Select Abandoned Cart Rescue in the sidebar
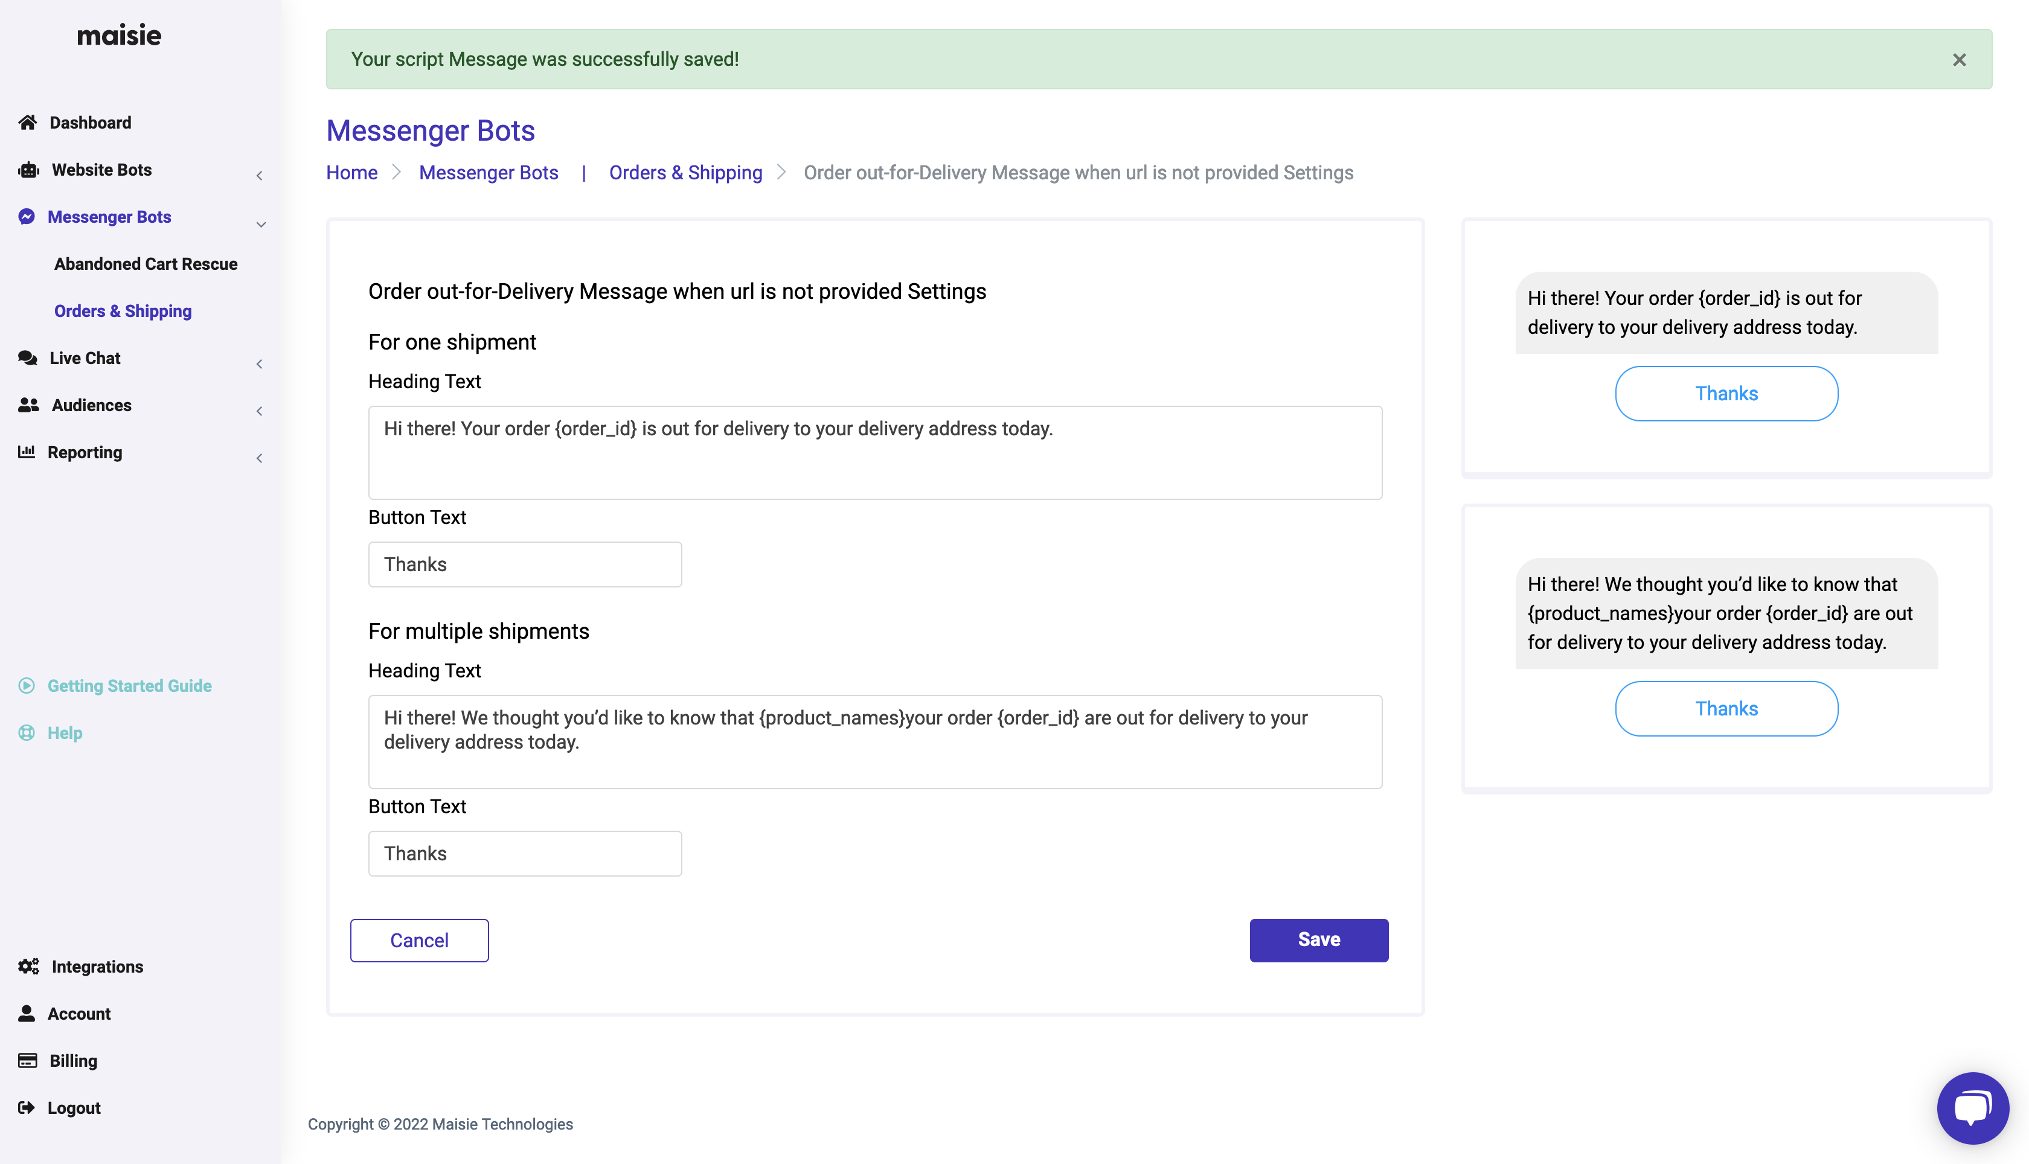2029x1164 pixels. [x=146, y=264]
